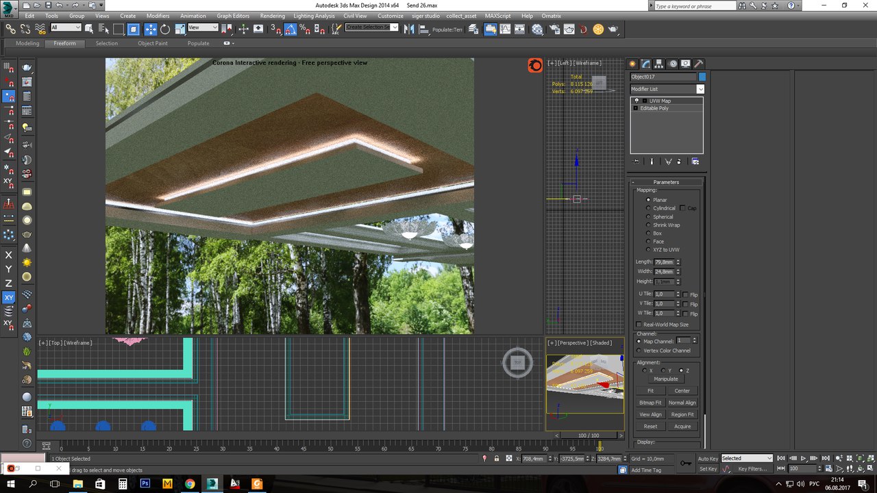Click the Bitmap Fit button

pos(650,403)
